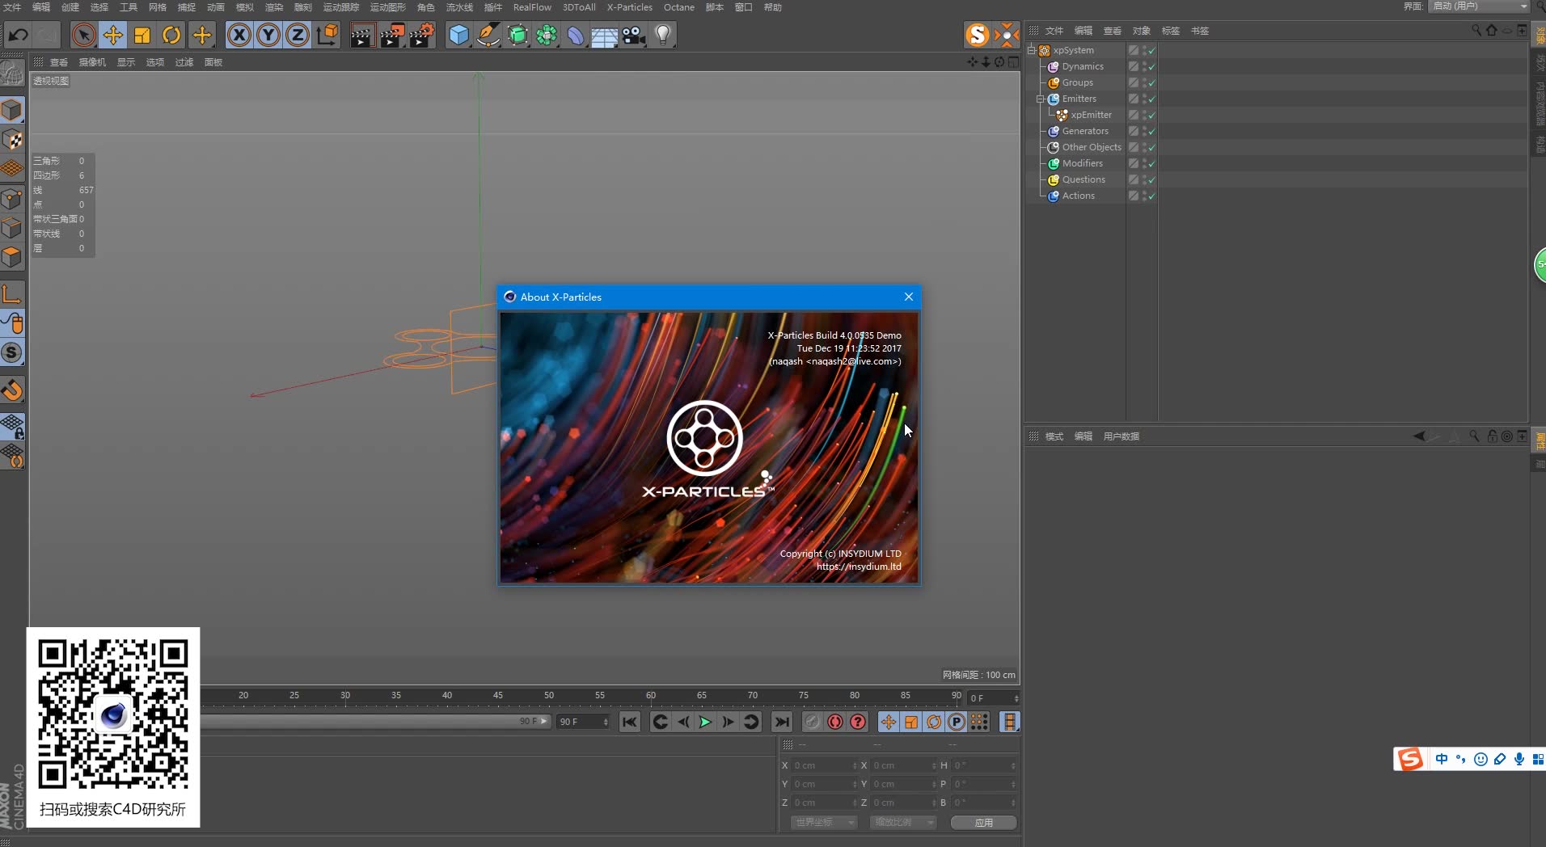This screenshot has height=847, width=1546.
Task: Open the 界面 layout dropdown
Action: (x=1479, y=6)
